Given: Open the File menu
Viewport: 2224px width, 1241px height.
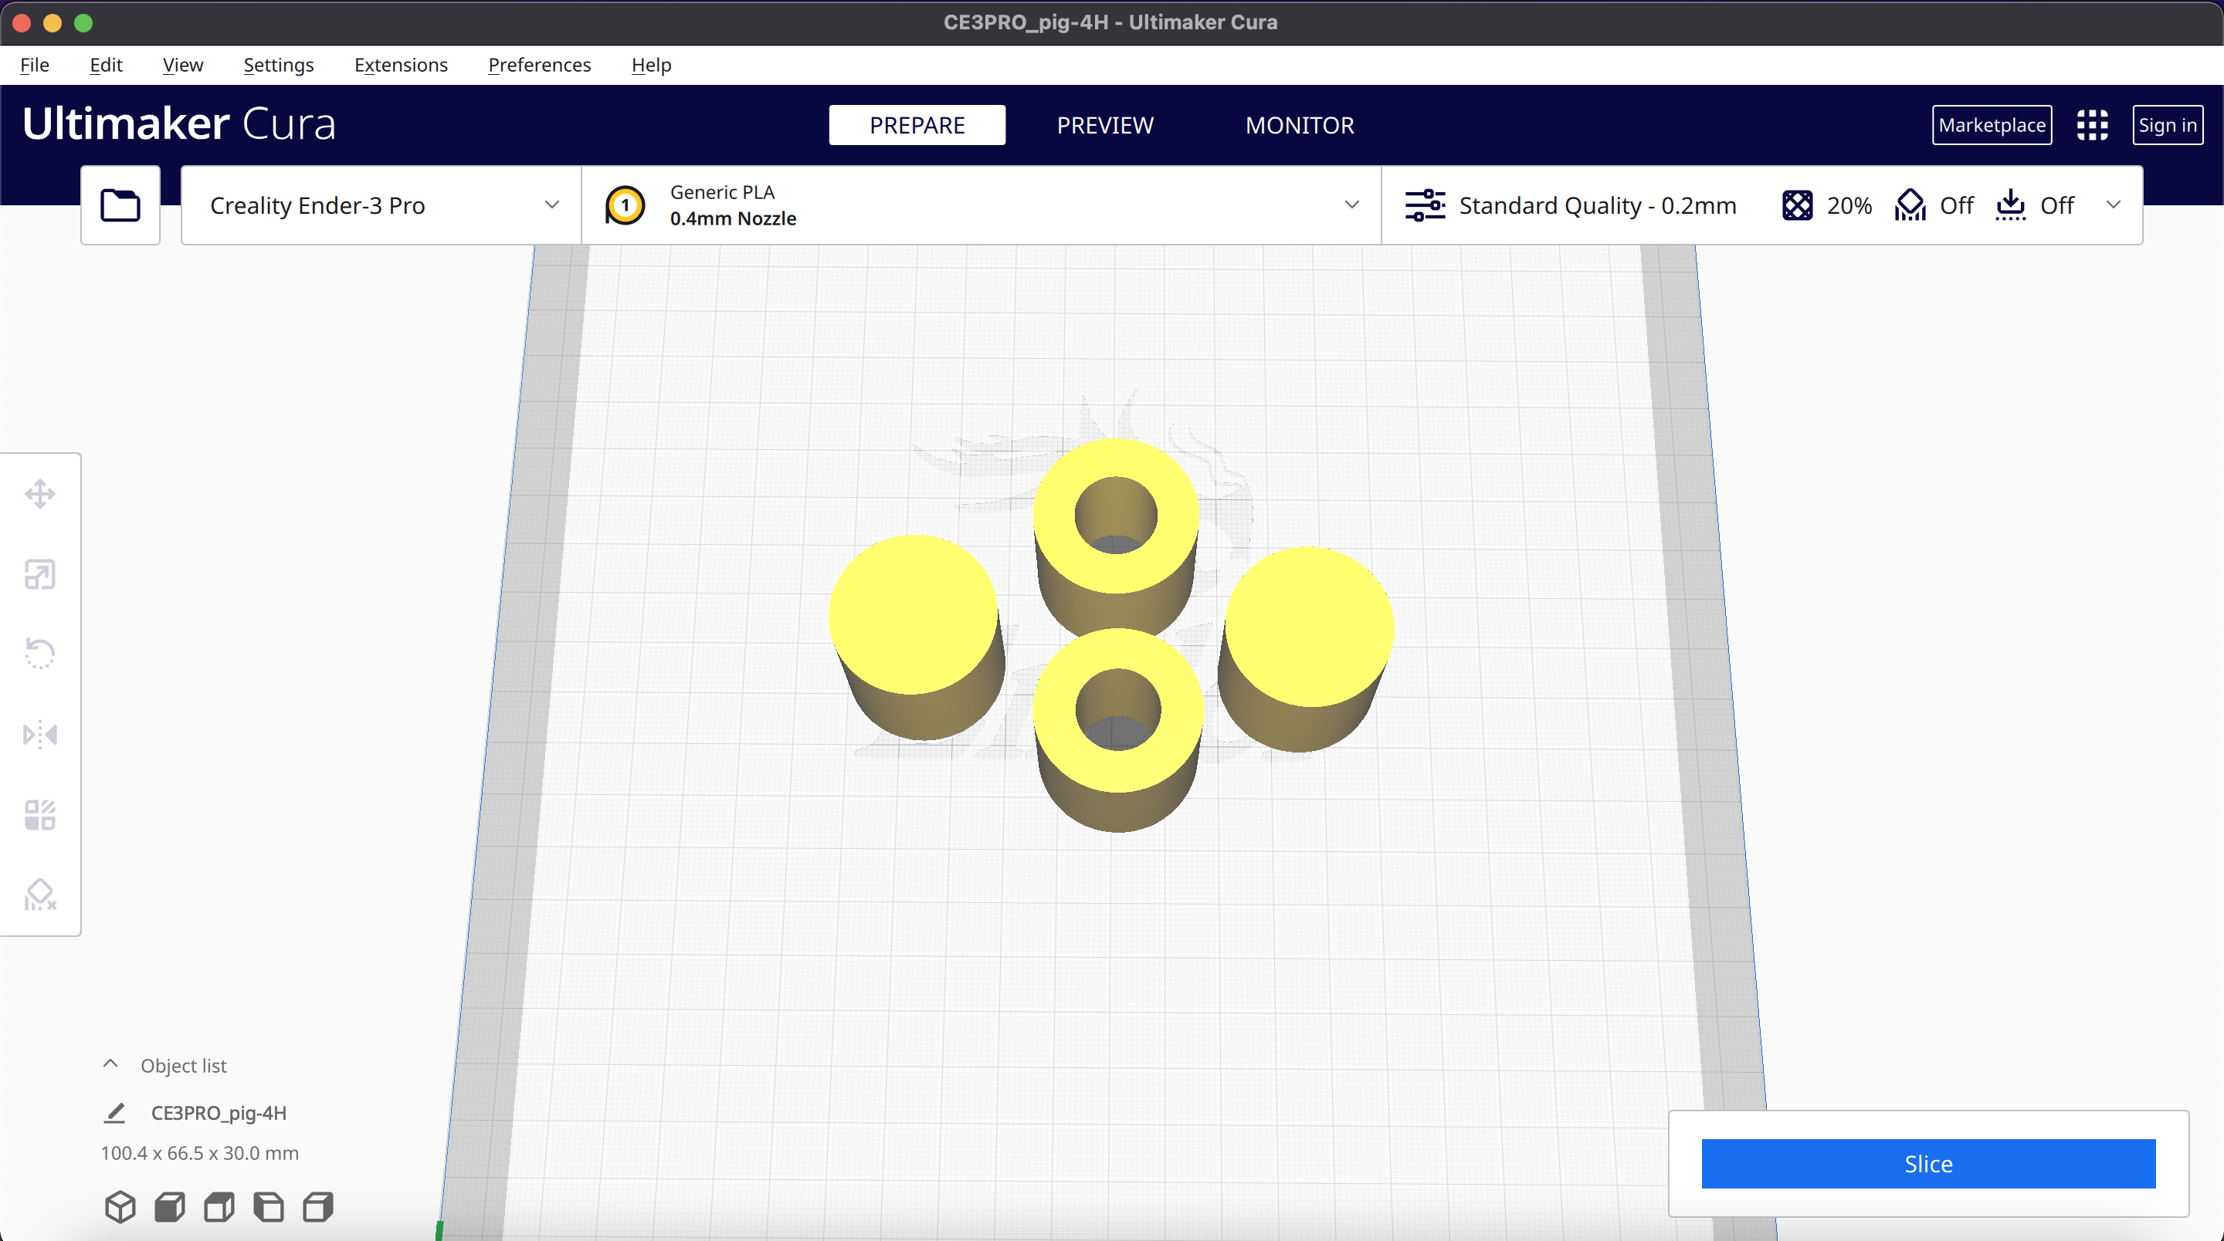Looking at the screenshot, I should pyautogui.click(x=35, y=65).
